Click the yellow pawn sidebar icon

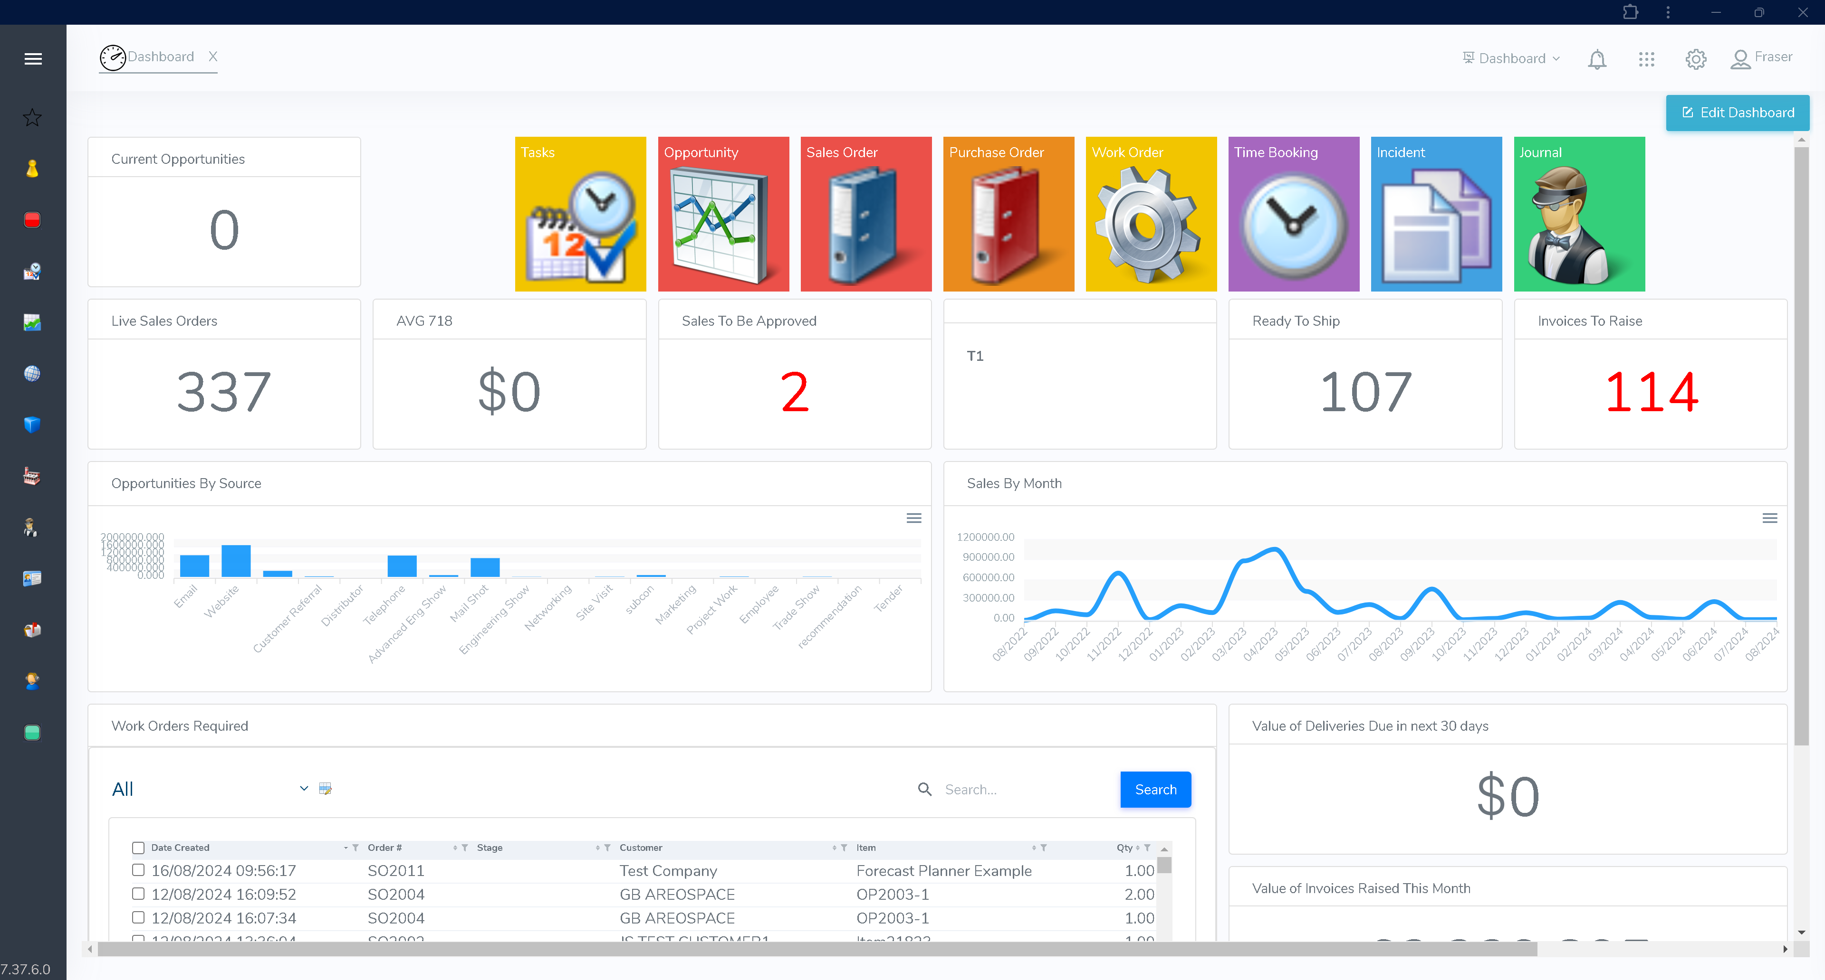point(32,169)
